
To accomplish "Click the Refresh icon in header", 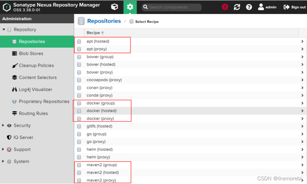I will [x=237, y=7].
